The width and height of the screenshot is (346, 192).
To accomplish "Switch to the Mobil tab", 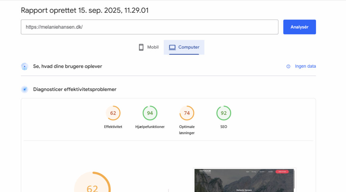I will coord(149,47).
